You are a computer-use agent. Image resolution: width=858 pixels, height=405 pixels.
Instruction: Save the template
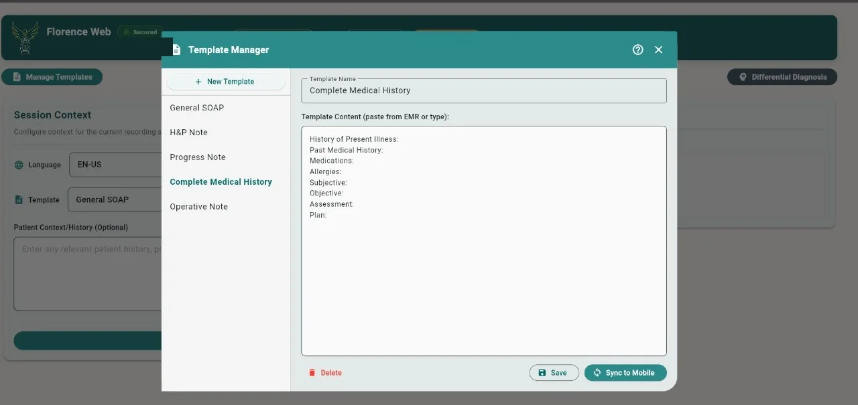554,373
